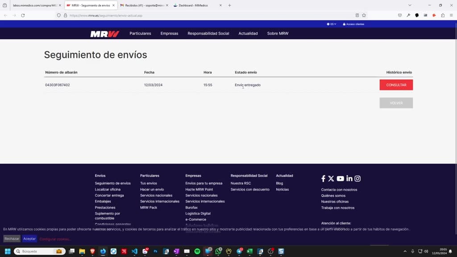This screenshot has height=257, width=457.
Task: Open footer link Hazte MRW Point
Action: click(199, 189)
